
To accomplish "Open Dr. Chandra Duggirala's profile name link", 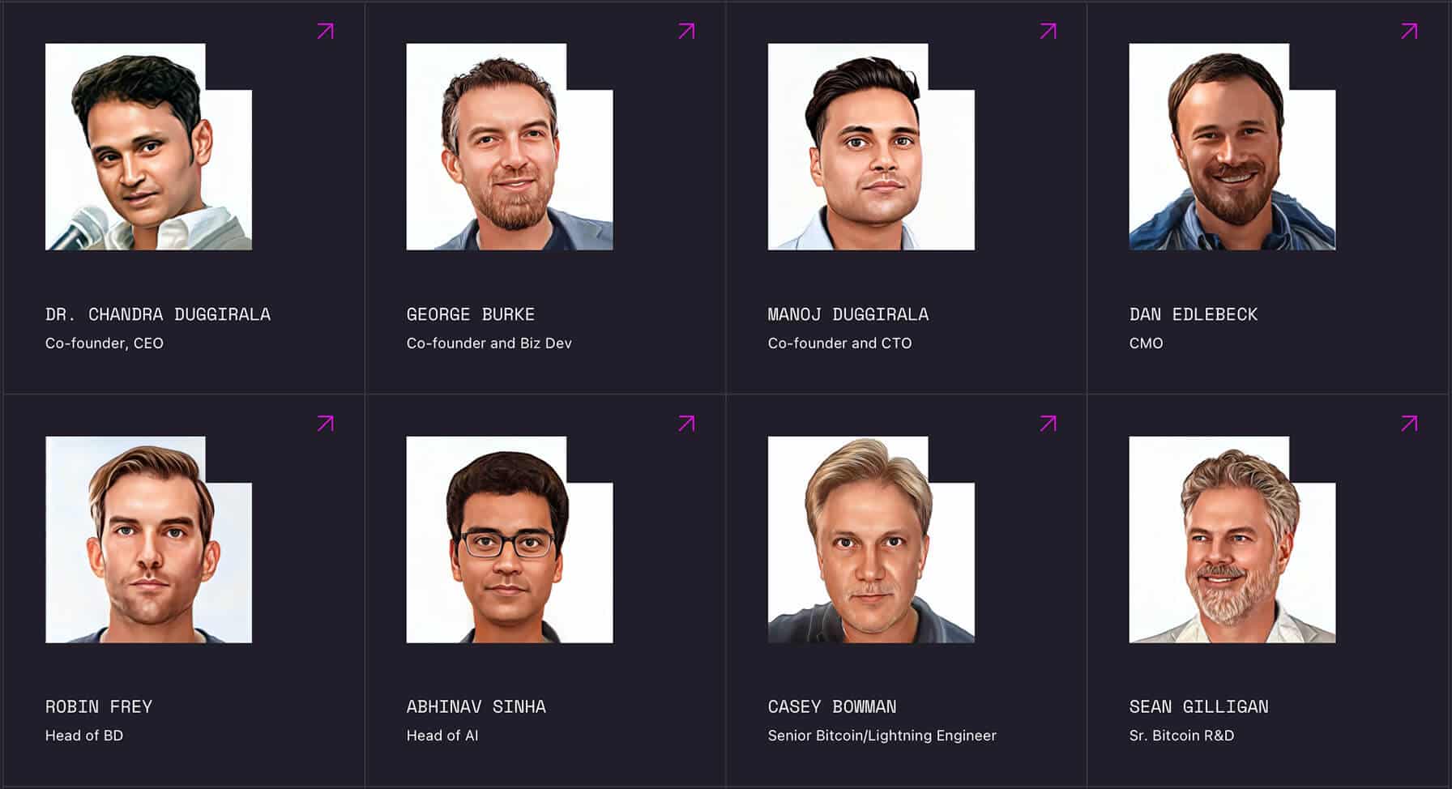I will click(x=159, y=314).
